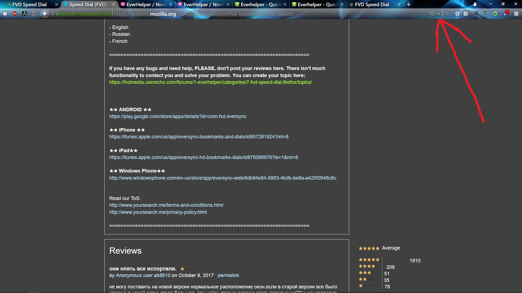
Task: Click the review permalink
Action: (x=228, y=275)
